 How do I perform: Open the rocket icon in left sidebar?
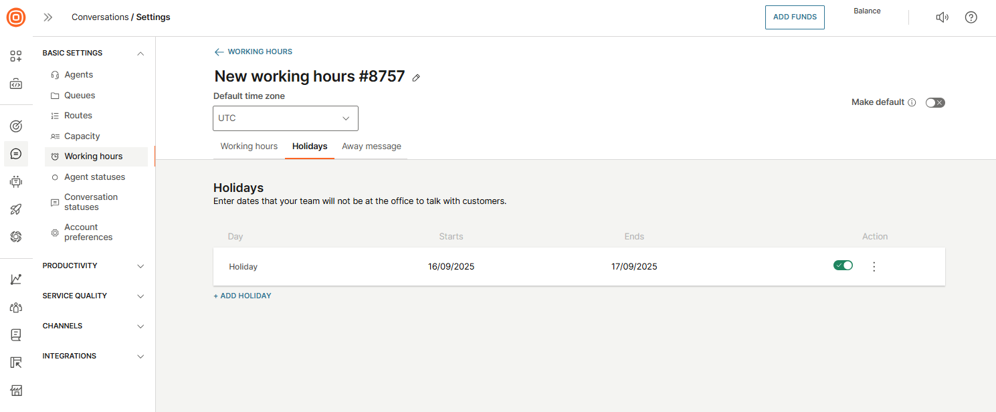pyautogui.click(x=16, y=209)
